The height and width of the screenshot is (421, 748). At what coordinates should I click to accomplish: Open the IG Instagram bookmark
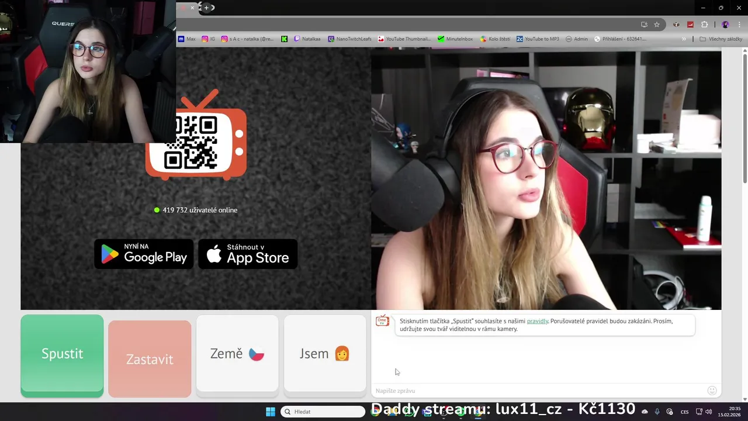pyautogui.click(x=209, y=39)
